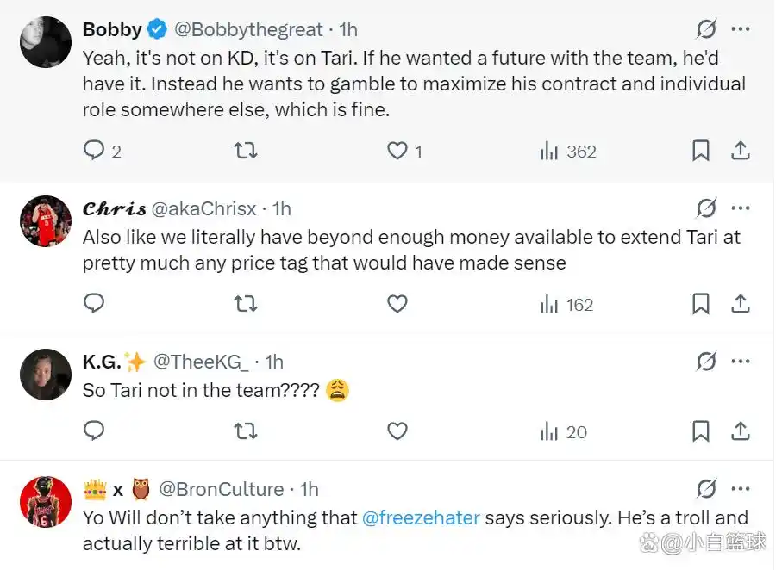Screen dimensions: 782x570
Task: Open BronCulture's profile picture
Action: point(45,501)
